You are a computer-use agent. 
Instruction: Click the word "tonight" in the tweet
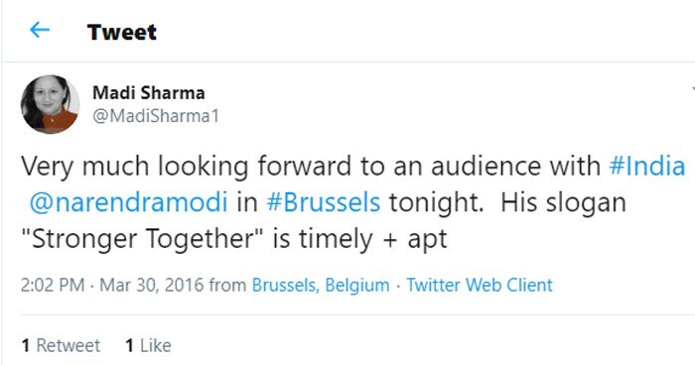(433, 203)
